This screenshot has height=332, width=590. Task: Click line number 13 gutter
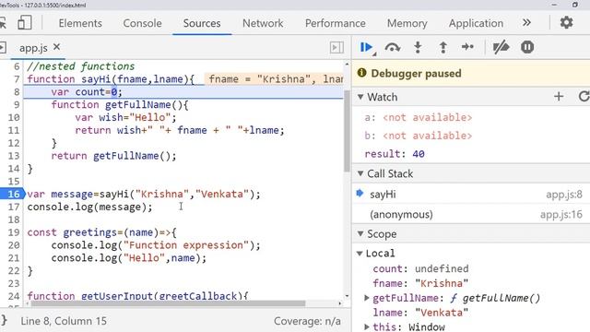click(14, 156)
